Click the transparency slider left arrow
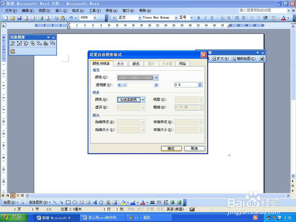This screenshot has width=296, height=222. (119, 85)
